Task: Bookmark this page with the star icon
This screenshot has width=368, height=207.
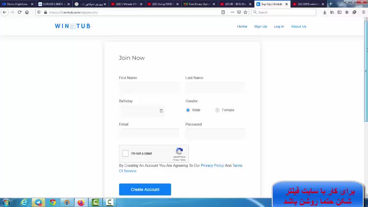Action: (x=246, y=12)
